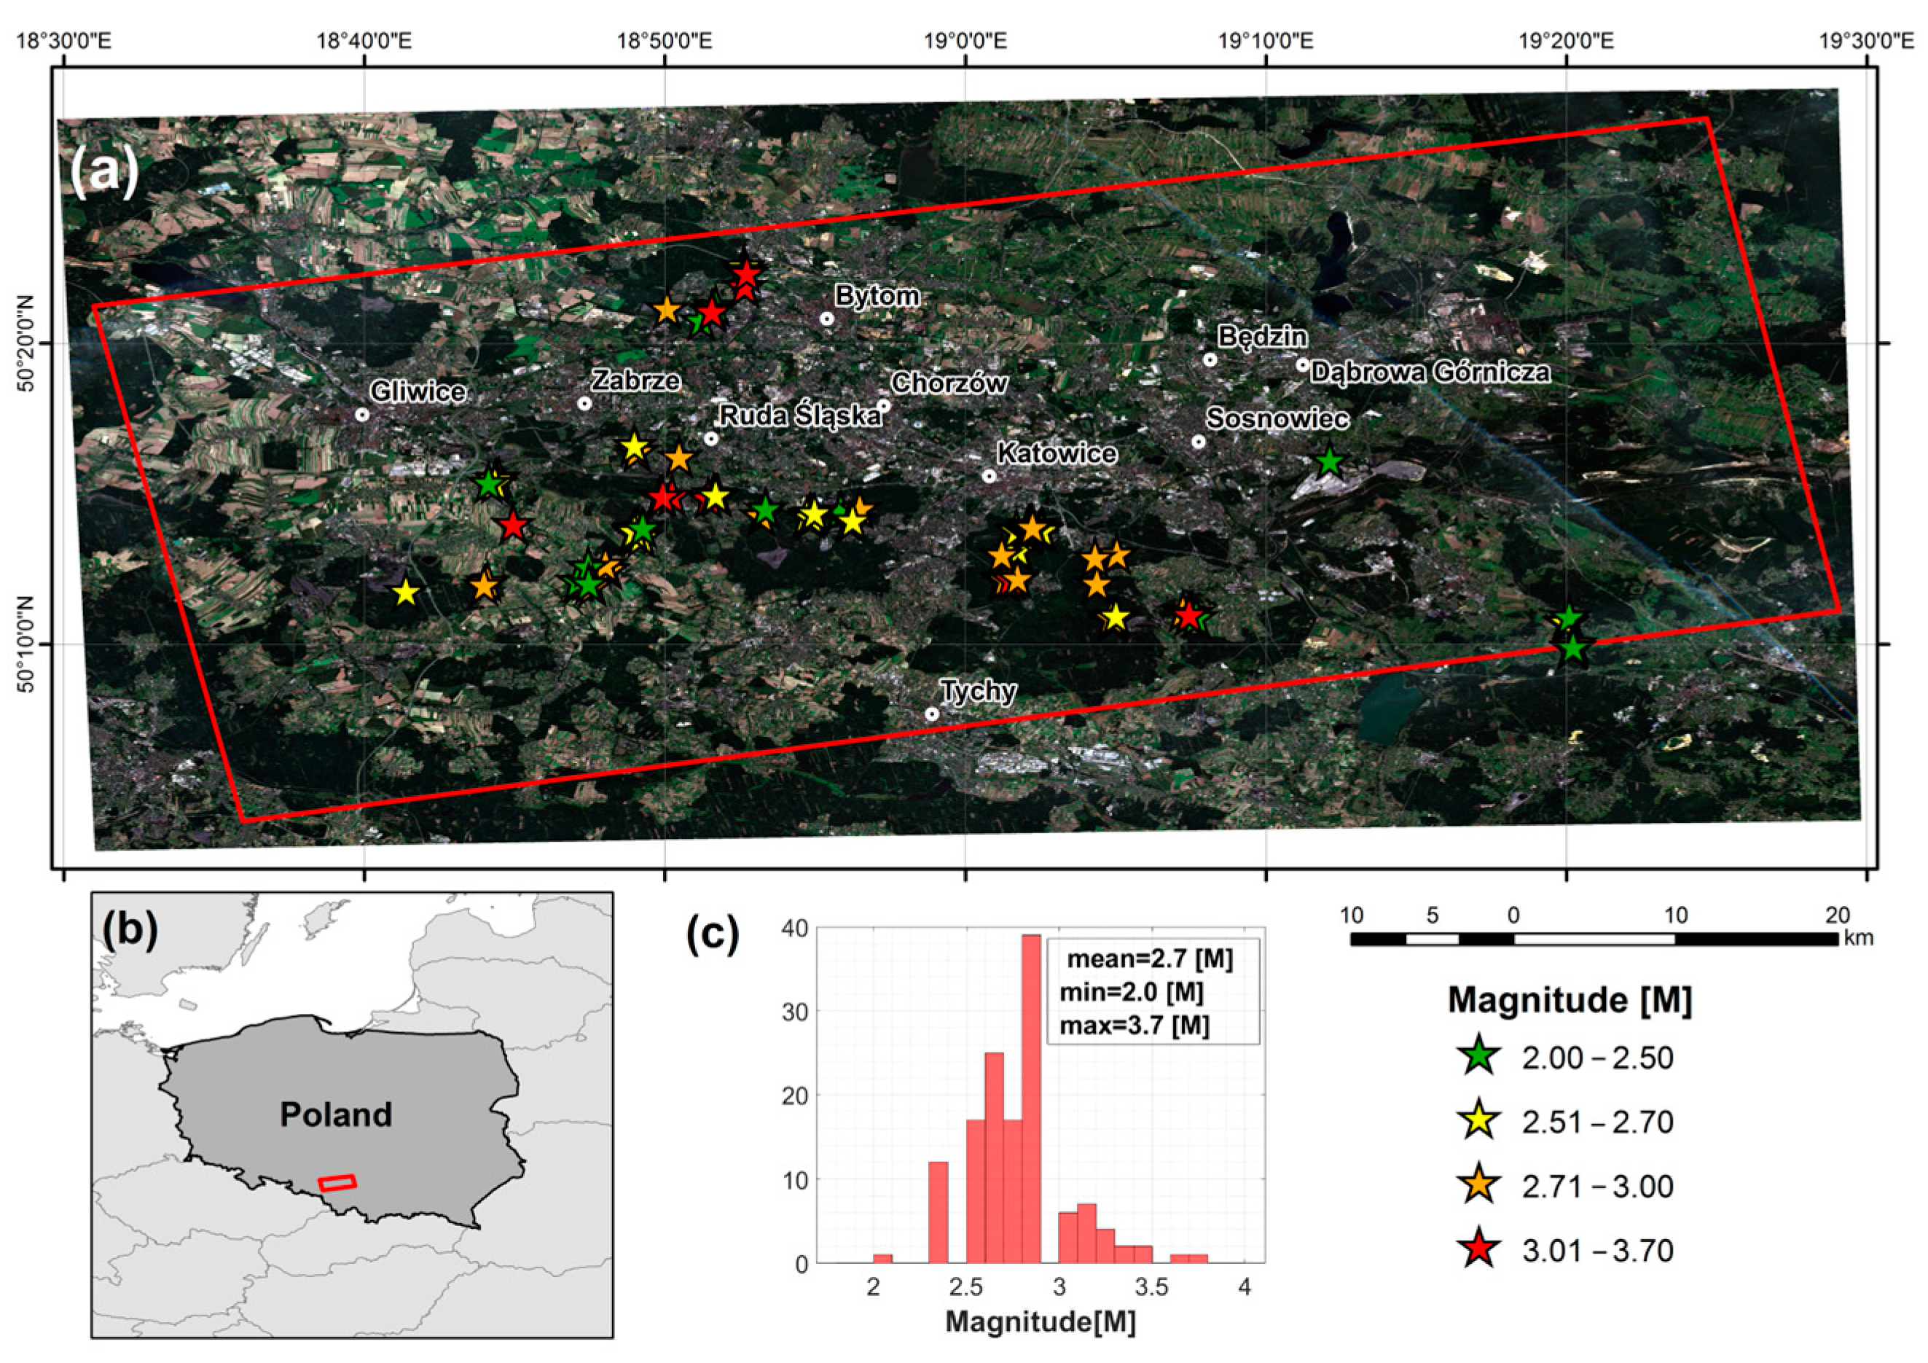The image size is (1928, 1363).
Task: Click the 'Bytom' city label
Action: tap(877, 297)
